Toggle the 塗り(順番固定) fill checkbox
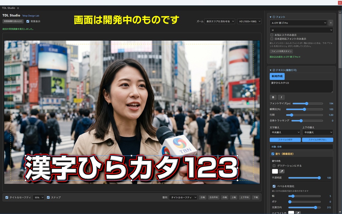This screenshot has width=342, height=214. tap(273, 154)
